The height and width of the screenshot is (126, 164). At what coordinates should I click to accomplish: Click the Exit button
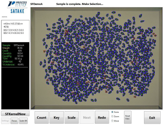click(x=152, y=118)
